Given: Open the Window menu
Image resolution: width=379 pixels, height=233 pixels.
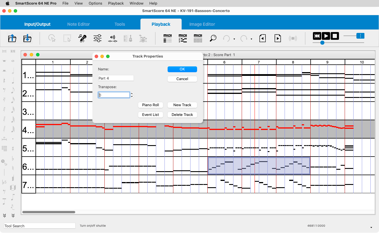Looking at the screenshot, I should (136, 3).
